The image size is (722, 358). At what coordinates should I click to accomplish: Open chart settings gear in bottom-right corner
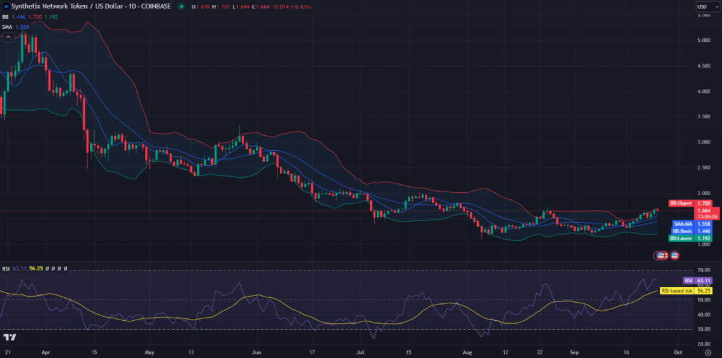[x=708, y=353]
